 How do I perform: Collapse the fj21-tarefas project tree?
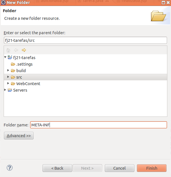point(5,57)
